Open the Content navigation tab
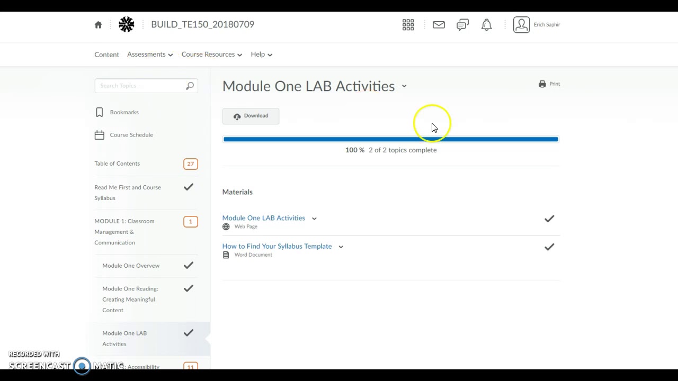This screenshot has height=381, width=678. click(106, 55)
